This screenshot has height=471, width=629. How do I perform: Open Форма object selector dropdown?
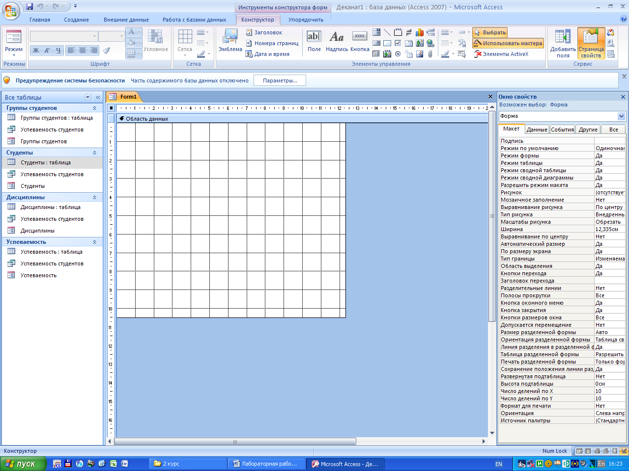click(x=621, y=116)
